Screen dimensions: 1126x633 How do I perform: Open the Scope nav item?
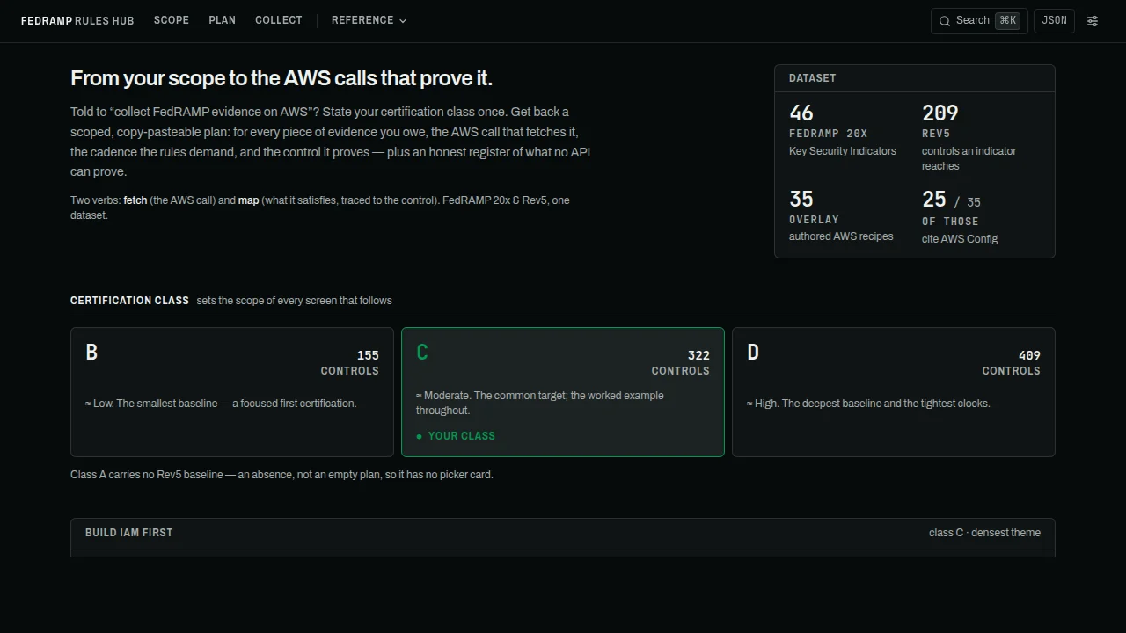(172, 20)
